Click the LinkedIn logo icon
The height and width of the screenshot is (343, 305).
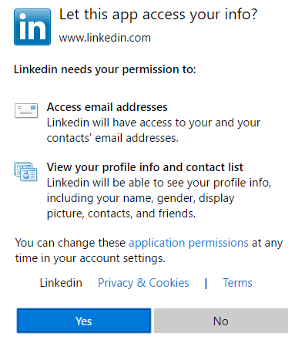(32, 27)
